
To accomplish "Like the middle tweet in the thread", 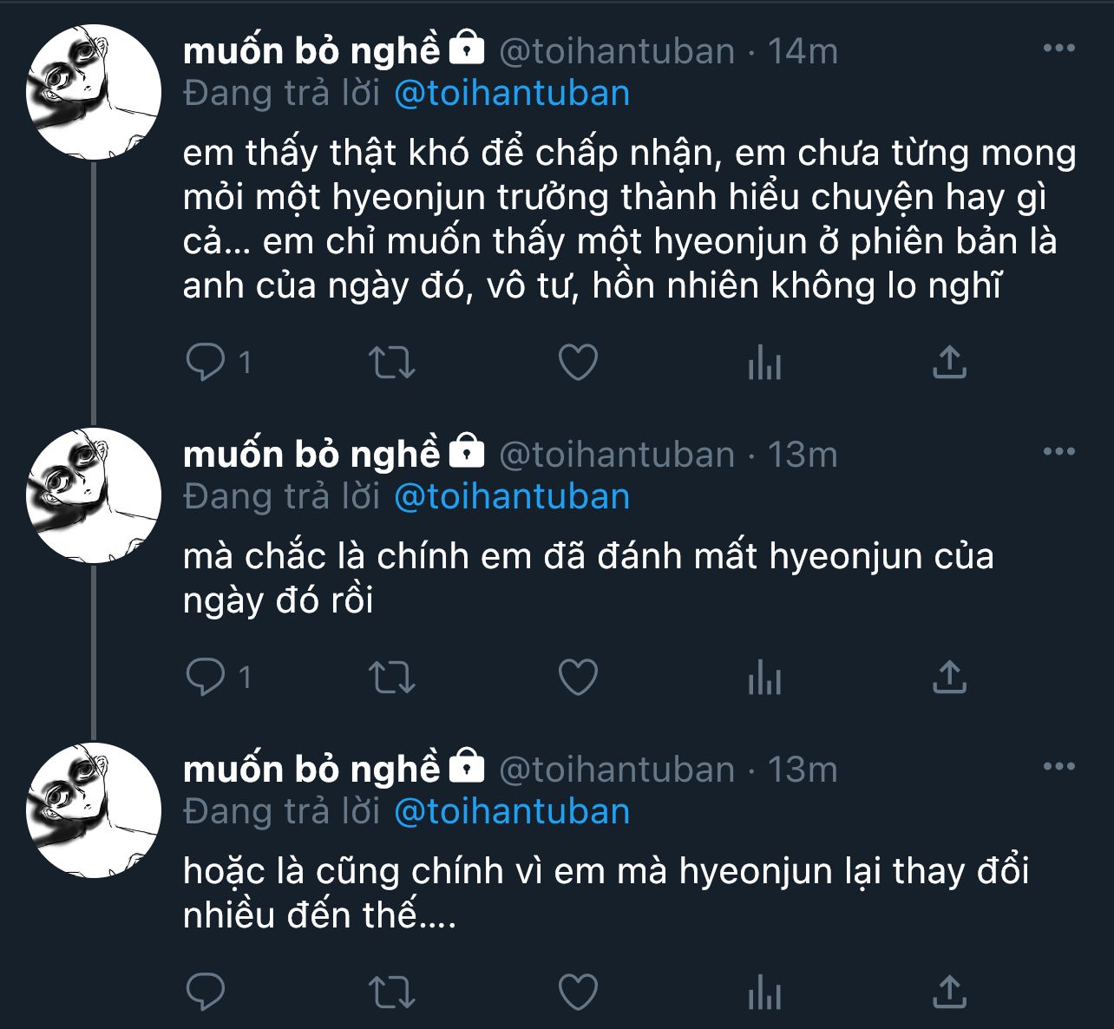I will [x=578, y=677].
